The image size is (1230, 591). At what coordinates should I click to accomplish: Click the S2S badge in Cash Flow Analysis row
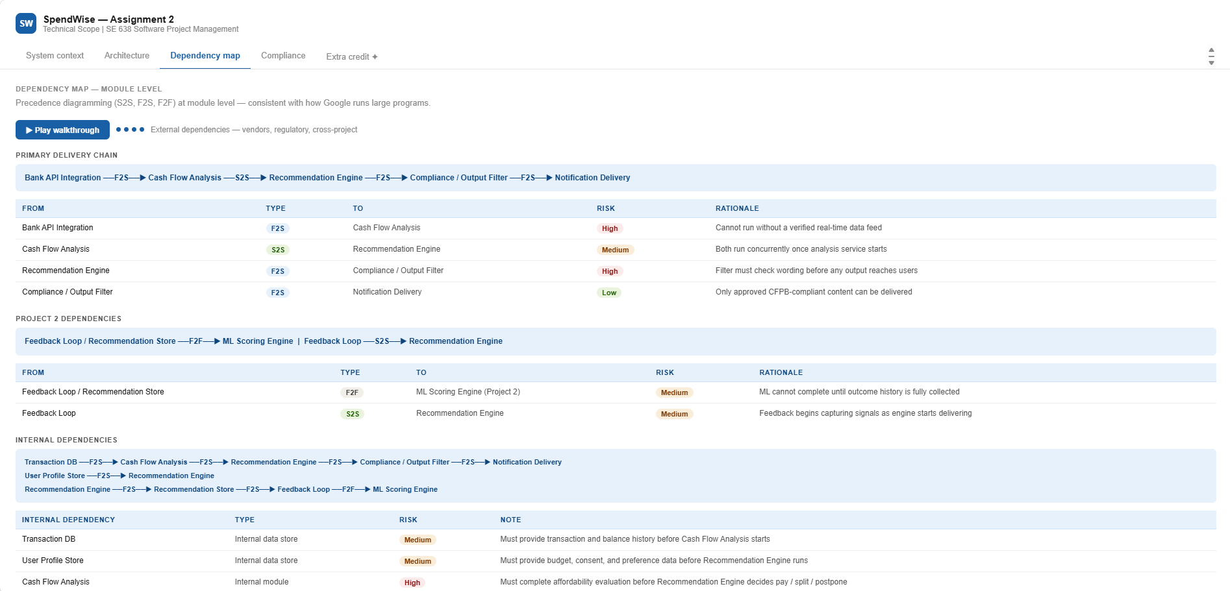pos(278,250)
